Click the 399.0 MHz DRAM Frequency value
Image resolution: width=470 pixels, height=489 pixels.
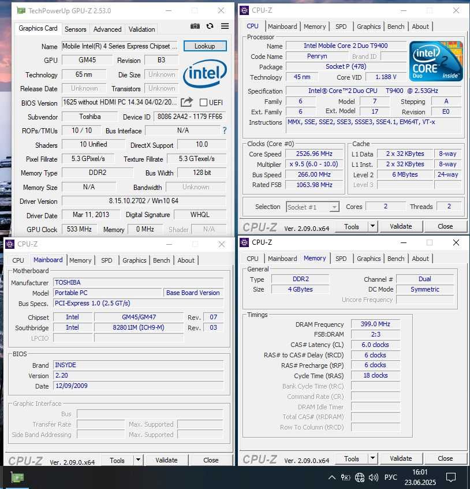(x=375, y=324)
